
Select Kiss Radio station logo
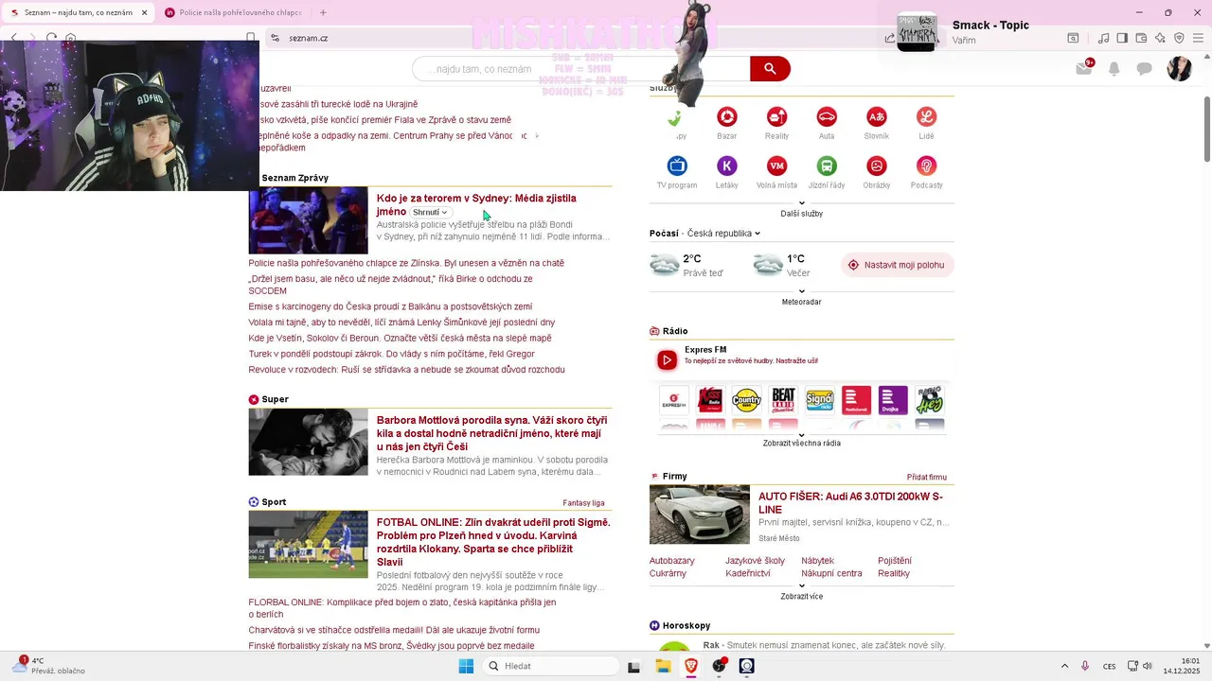710,400
